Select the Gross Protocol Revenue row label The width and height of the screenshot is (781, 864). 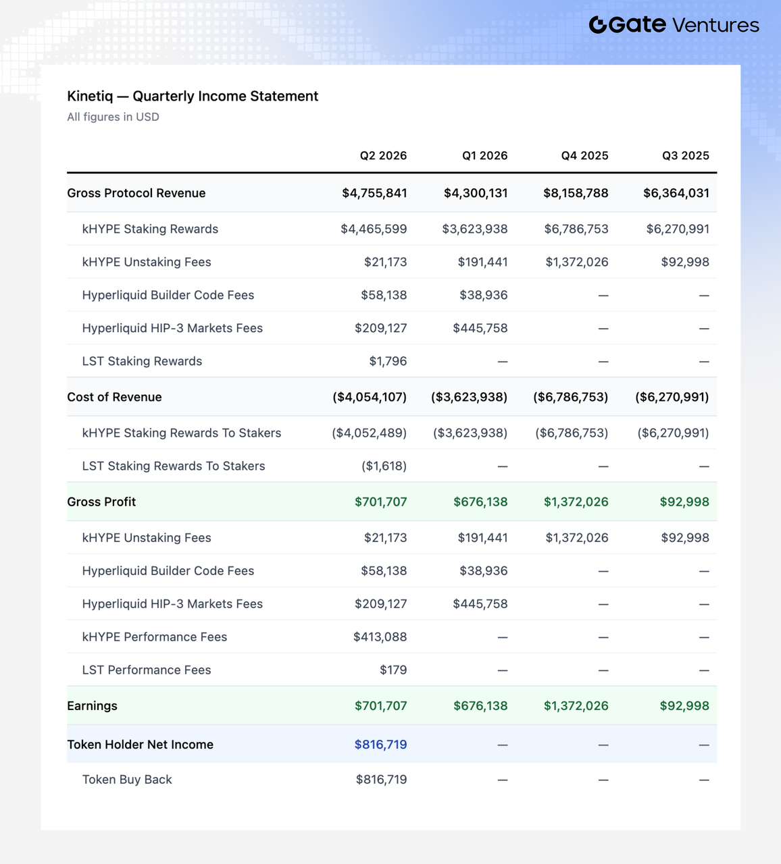pos(136,193)
